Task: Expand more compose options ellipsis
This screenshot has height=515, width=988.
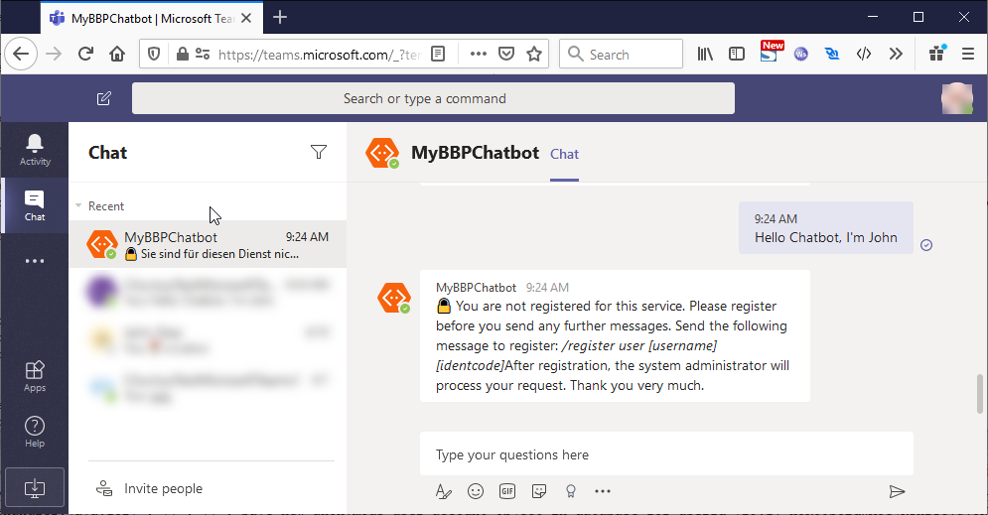Action: tap(603, 491)
